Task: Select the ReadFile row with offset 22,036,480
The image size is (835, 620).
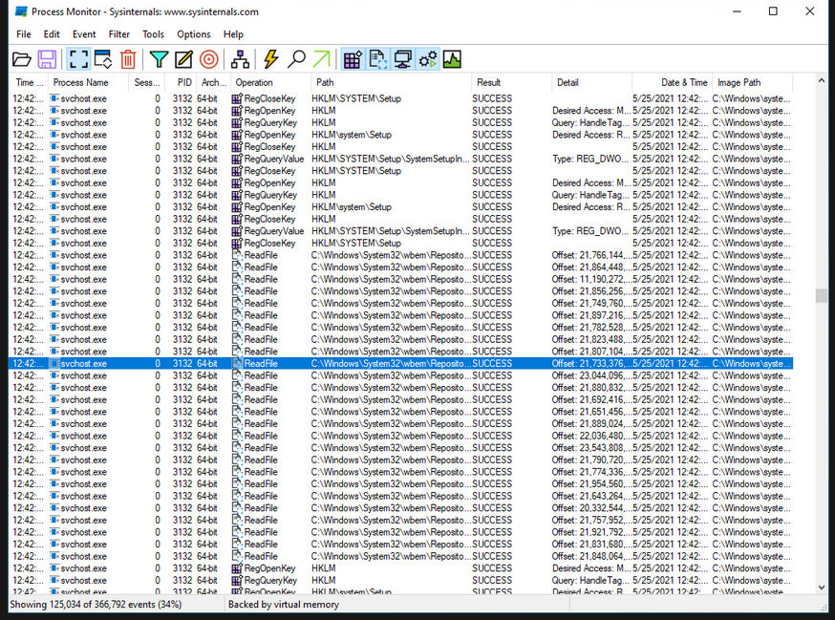Action: [x=401, y=436]
